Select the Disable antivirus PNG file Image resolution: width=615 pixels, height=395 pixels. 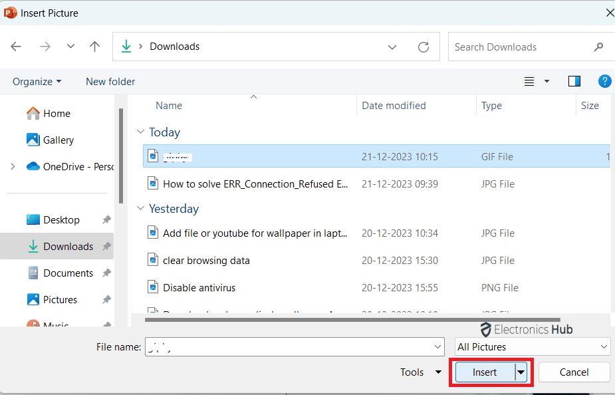tap(199, 288)
